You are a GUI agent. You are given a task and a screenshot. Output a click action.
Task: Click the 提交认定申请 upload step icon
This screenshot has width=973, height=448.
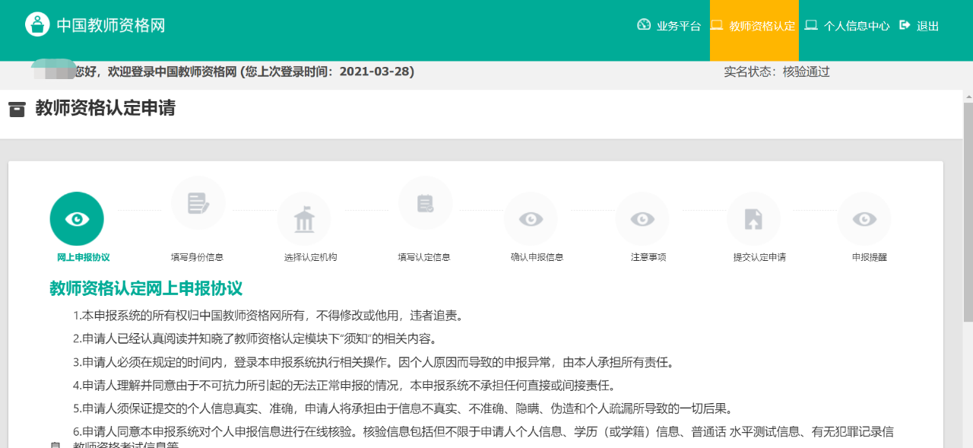tap(753, 219)
